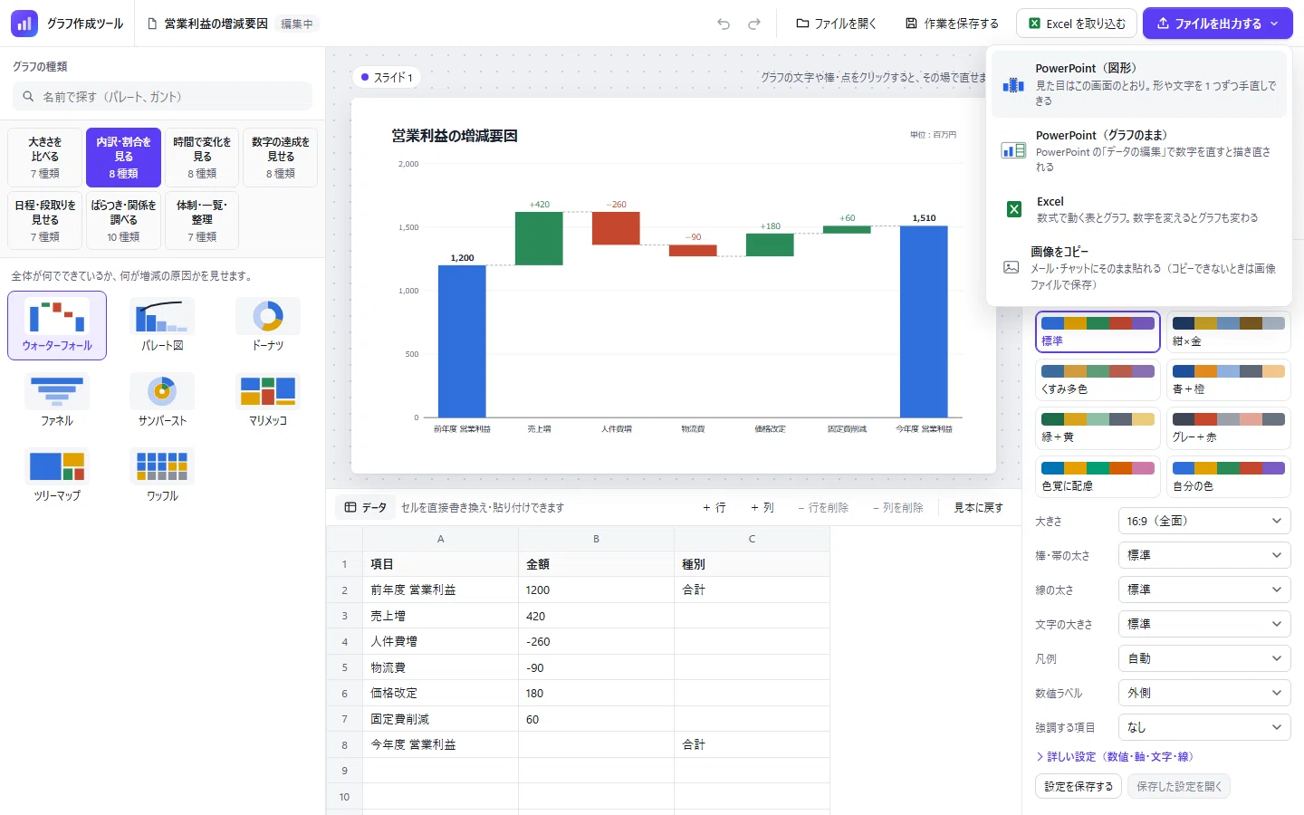Open the 棒・帯の太さ dropdown

1204,555
